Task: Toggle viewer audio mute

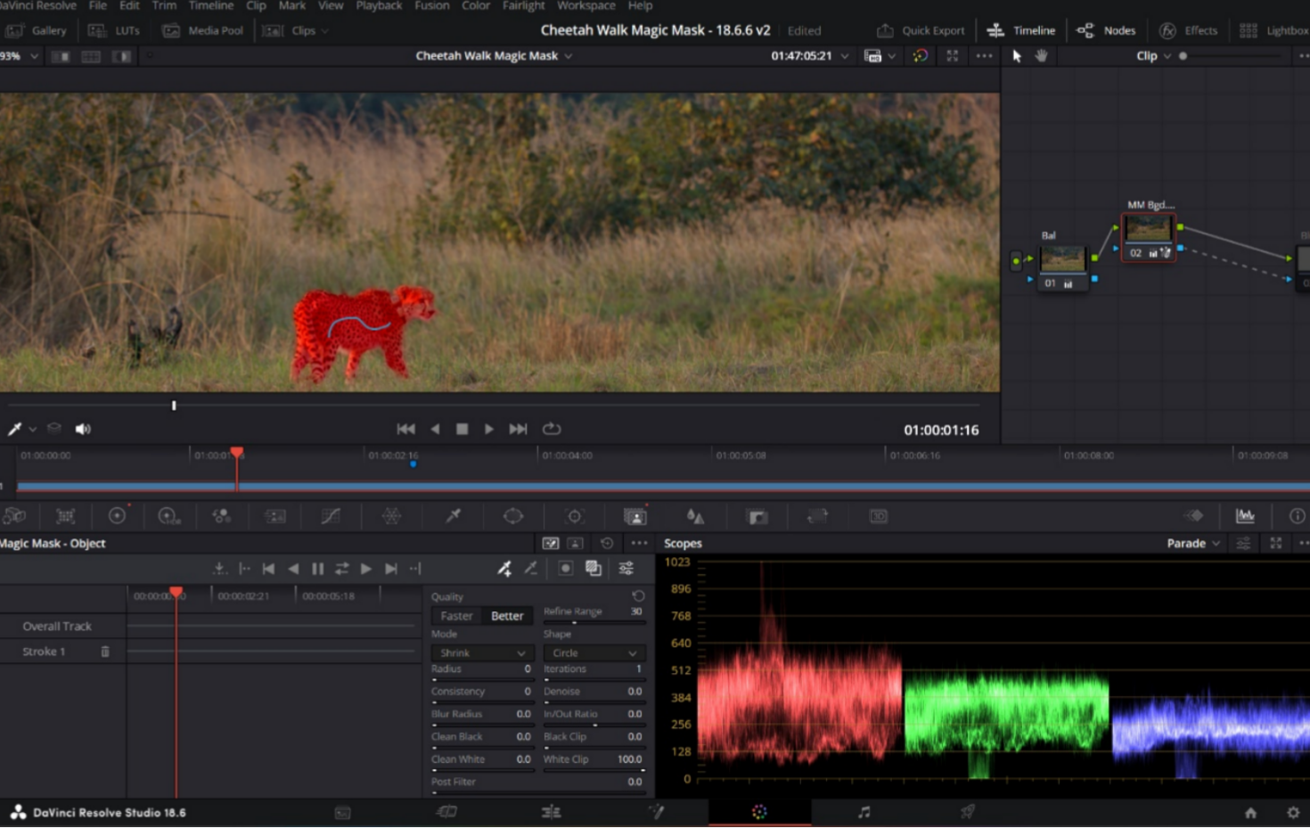Action: (83, 430)
